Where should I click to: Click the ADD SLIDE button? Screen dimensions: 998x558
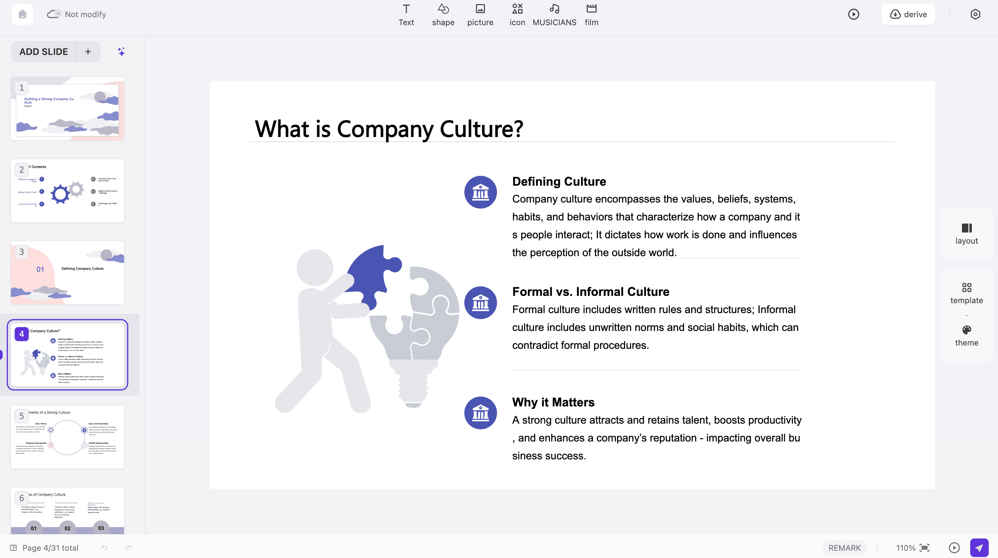pyautogui.click(x=43, y=51)
